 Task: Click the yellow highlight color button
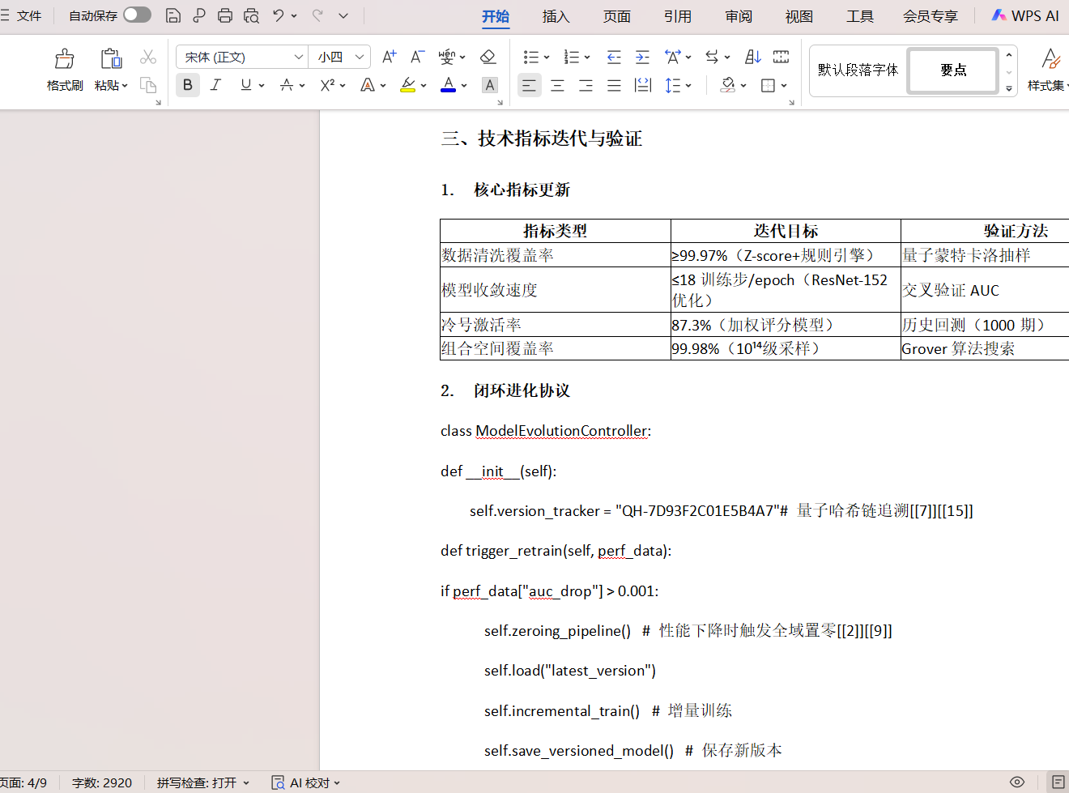tap(408, 85)
